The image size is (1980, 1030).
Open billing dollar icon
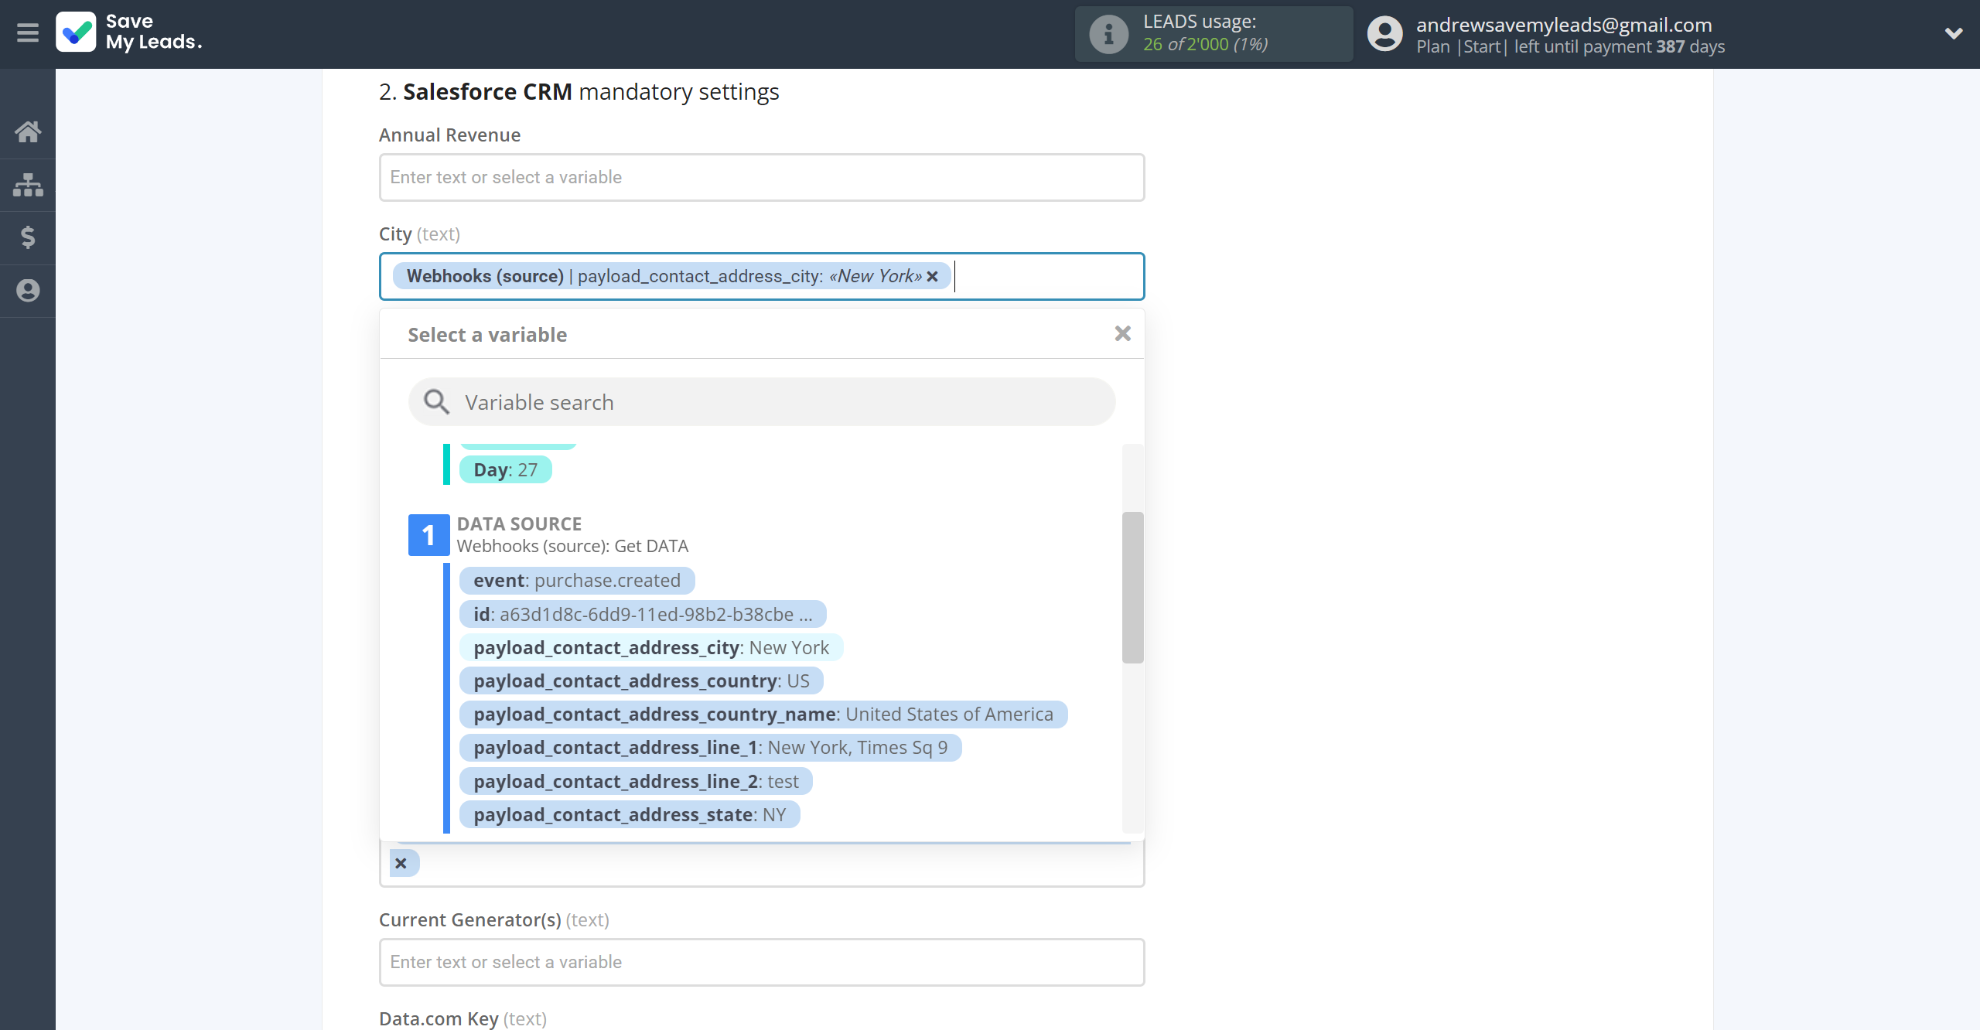(x=28, y=237)
